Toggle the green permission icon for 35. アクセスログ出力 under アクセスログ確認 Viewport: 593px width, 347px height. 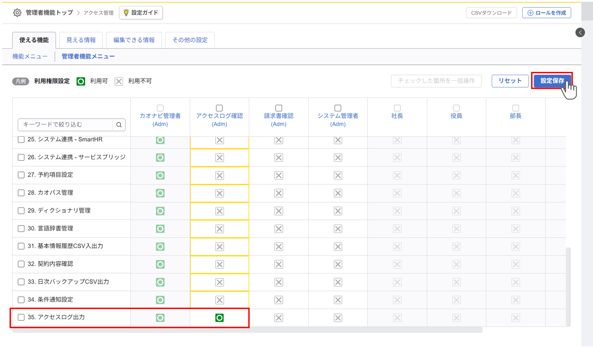click(219, 318)
